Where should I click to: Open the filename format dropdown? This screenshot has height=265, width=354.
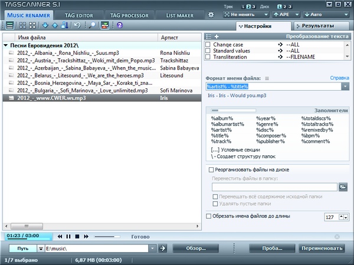pyautogui.click(x=345, y=87)
